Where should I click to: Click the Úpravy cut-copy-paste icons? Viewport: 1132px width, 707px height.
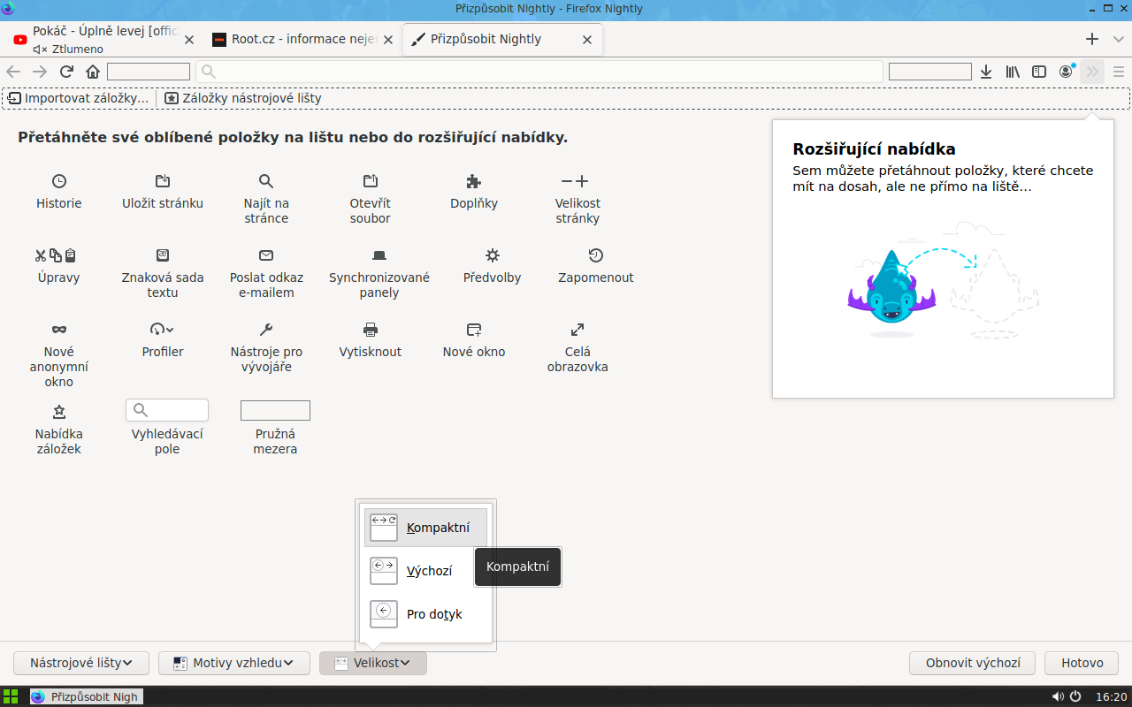tap(56, 255)
